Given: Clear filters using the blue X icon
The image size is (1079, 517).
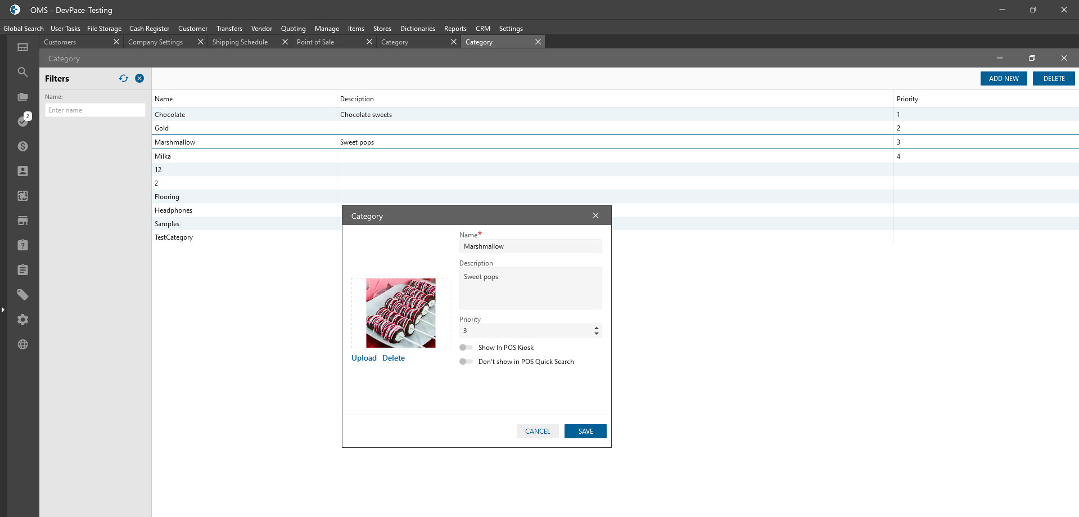Looking at the screenshot, I should 139,78.
